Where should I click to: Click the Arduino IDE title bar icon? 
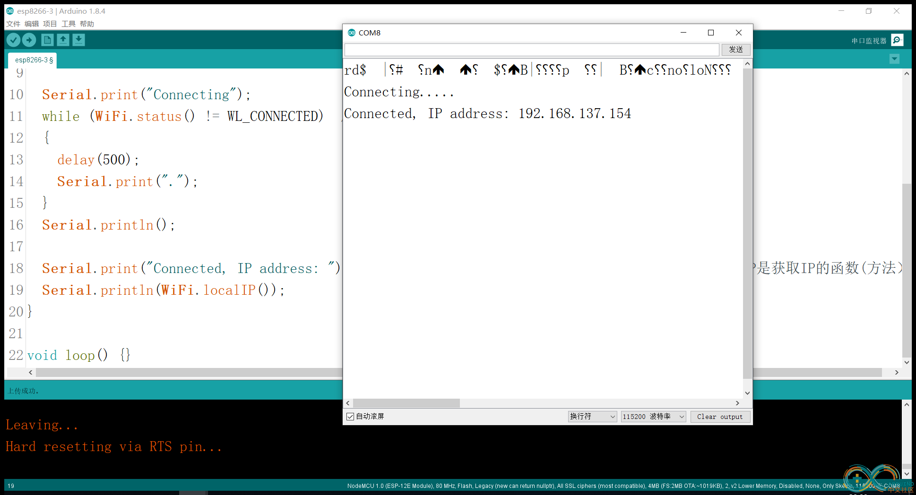click(10, 11)
